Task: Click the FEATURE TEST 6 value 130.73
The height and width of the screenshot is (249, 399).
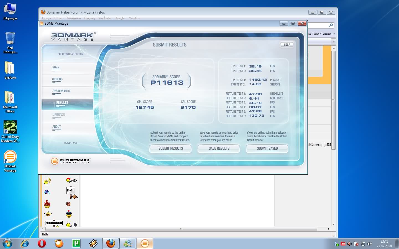Action: [x=257, y=116]
